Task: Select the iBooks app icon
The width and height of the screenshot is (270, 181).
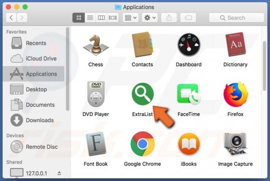Action: 189,144
